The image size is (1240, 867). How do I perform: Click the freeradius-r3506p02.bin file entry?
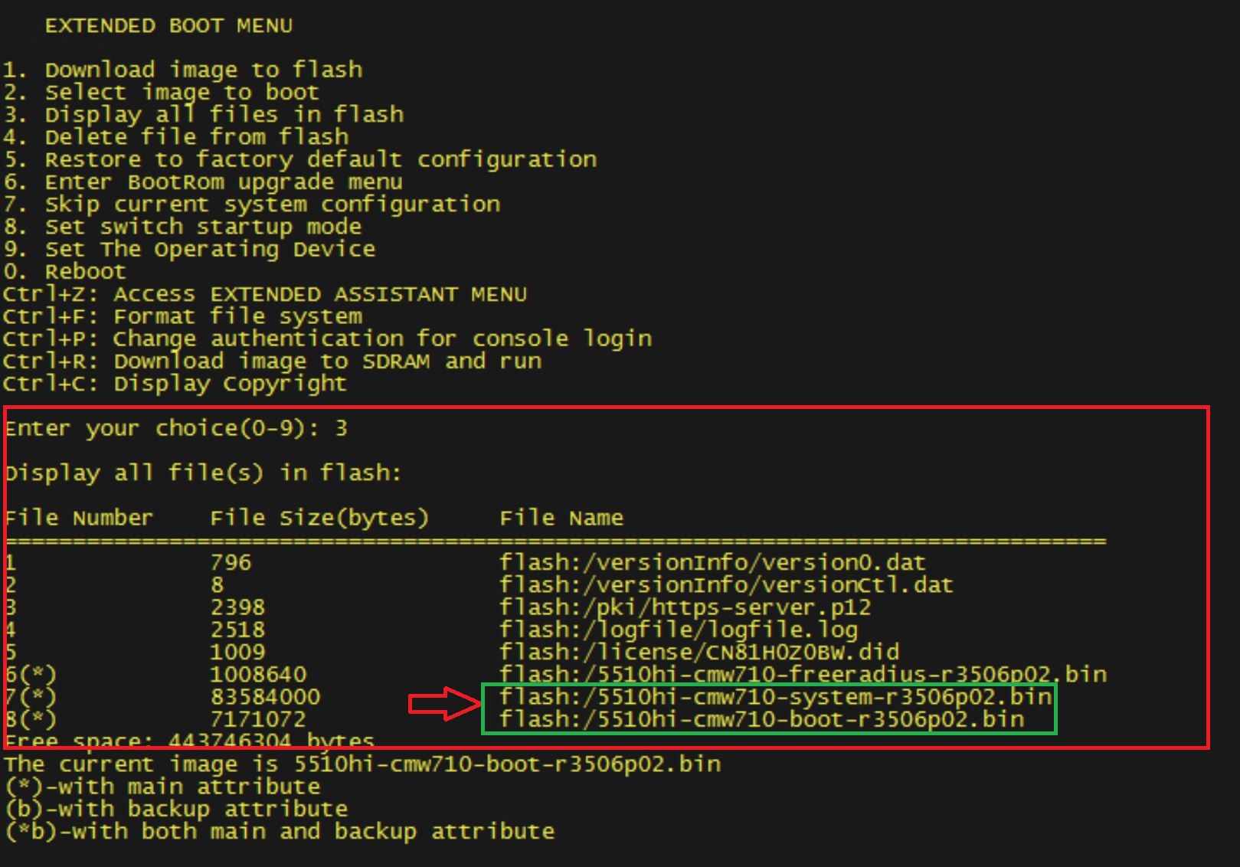(x=803, y=675)
